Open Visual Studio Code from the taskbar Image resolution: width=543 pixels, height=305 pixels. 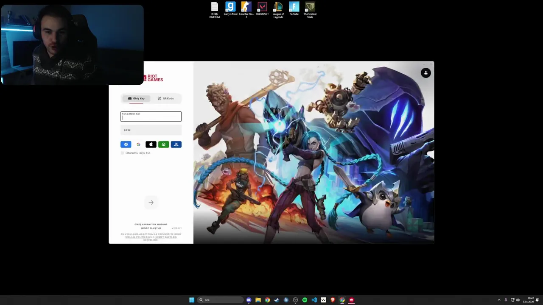click(x=314, y=300)
